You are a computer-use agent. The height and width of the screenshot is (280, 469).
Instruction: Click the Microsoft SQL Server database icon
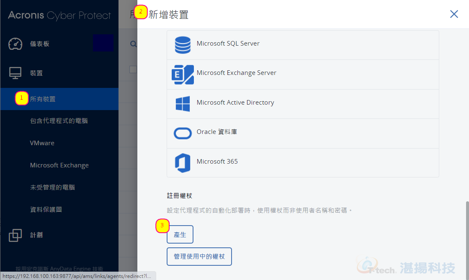(183, 45)
